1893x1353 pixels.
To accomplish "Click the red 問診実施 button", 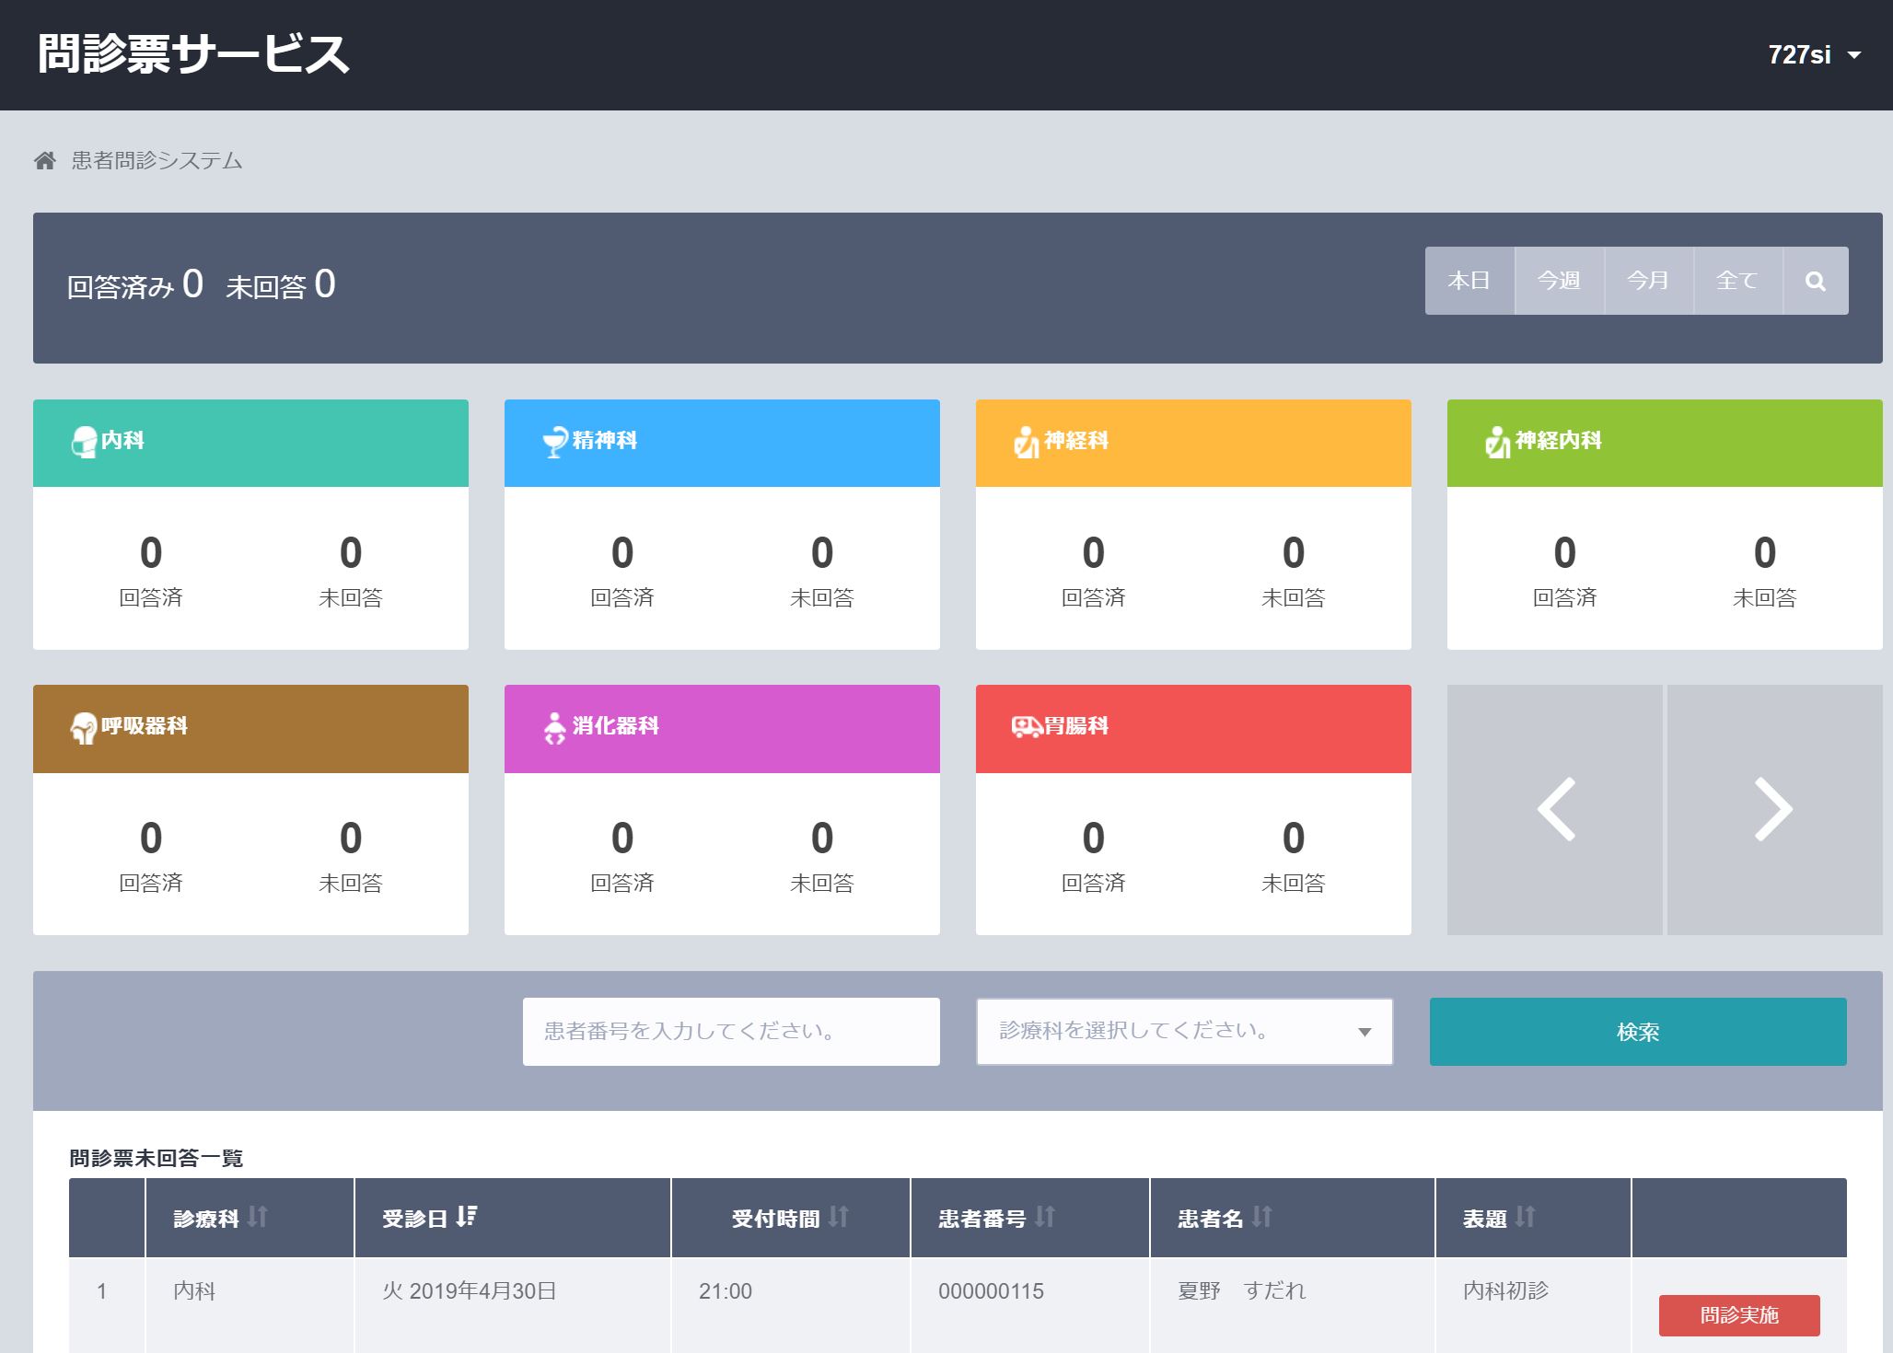I will click(1739, 1315).
